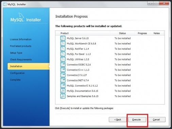Click the Connector/NET 6.7.4 icon

point(63,80)
